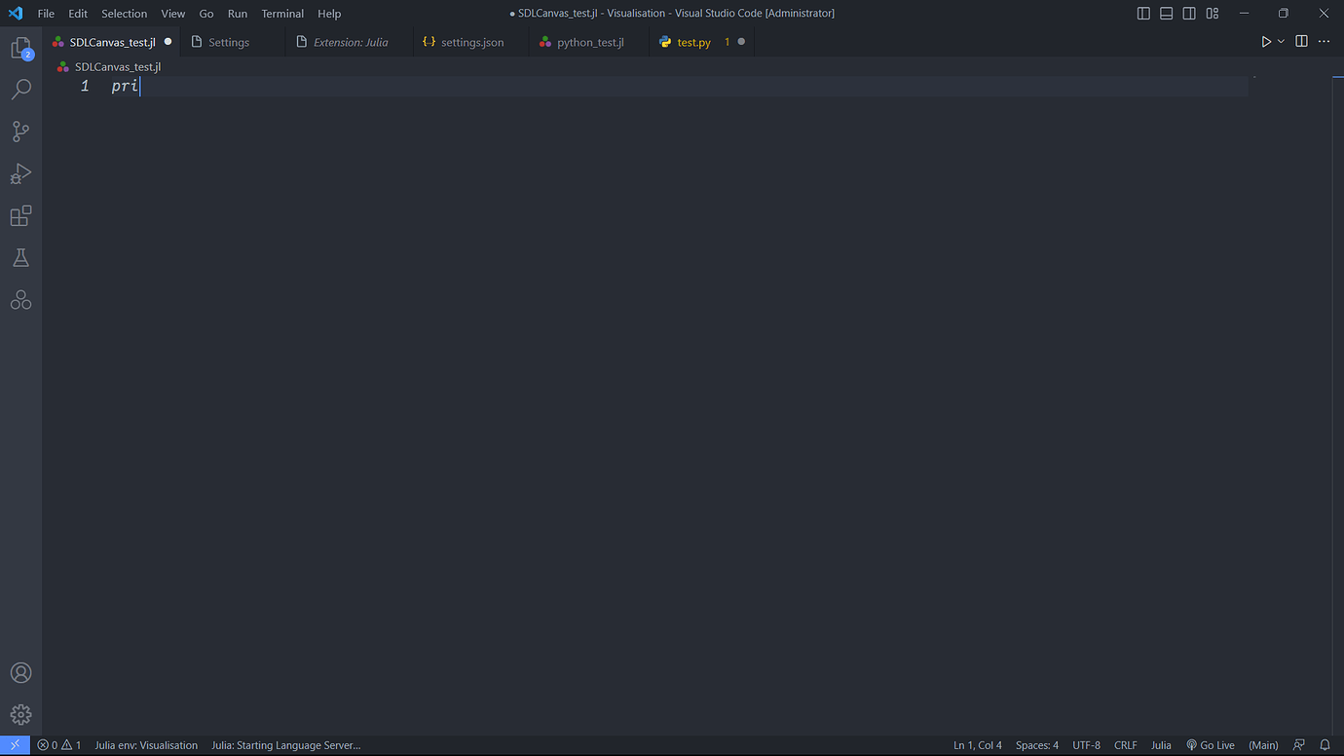
Task: Open the Search view in the activity bar
Action: (x=20, y=89)
